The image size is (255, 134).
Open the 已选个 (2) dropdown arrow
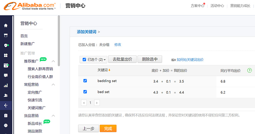(x=105, y=60)
